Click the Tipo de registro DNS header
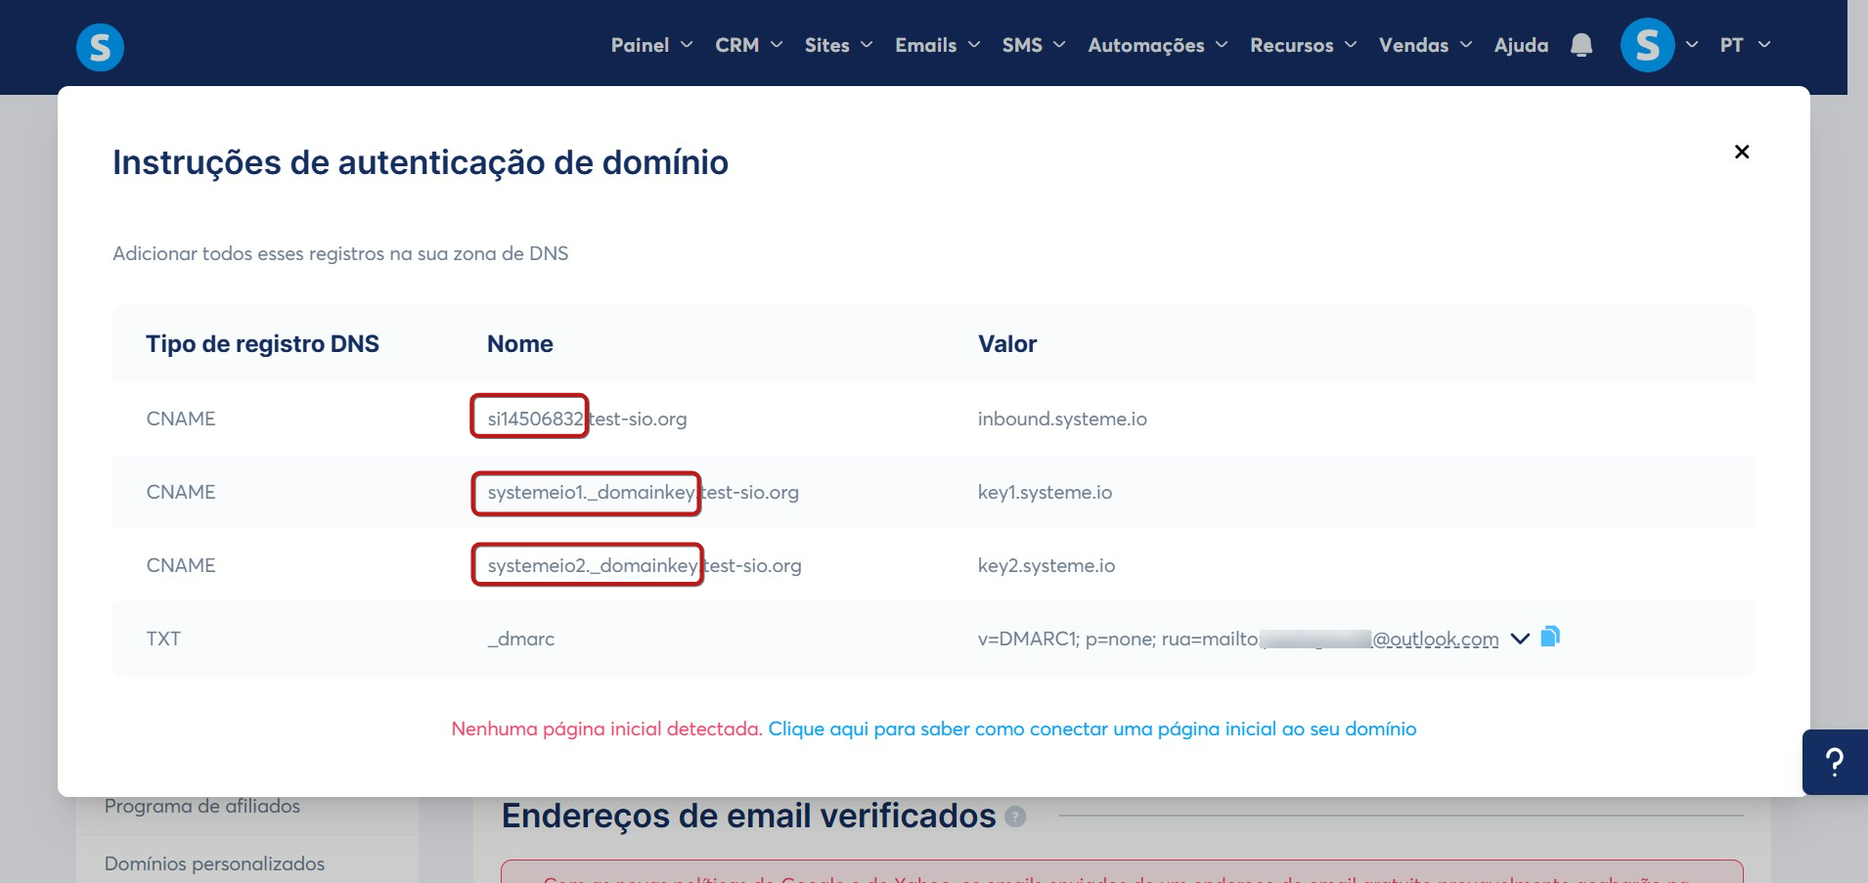The width and height of the screenshot is (1868, 883). (262, 344)
